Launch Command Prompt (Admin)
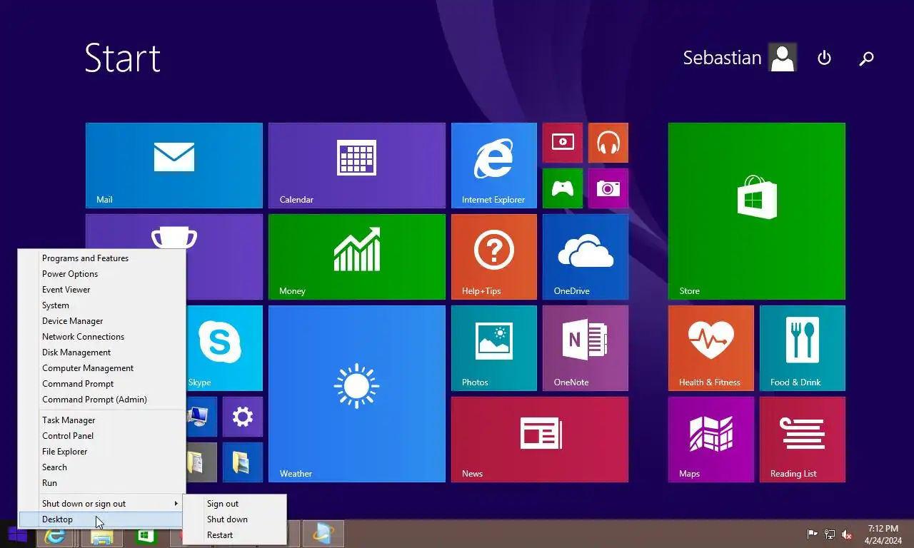914x548 pixels. 101,400
